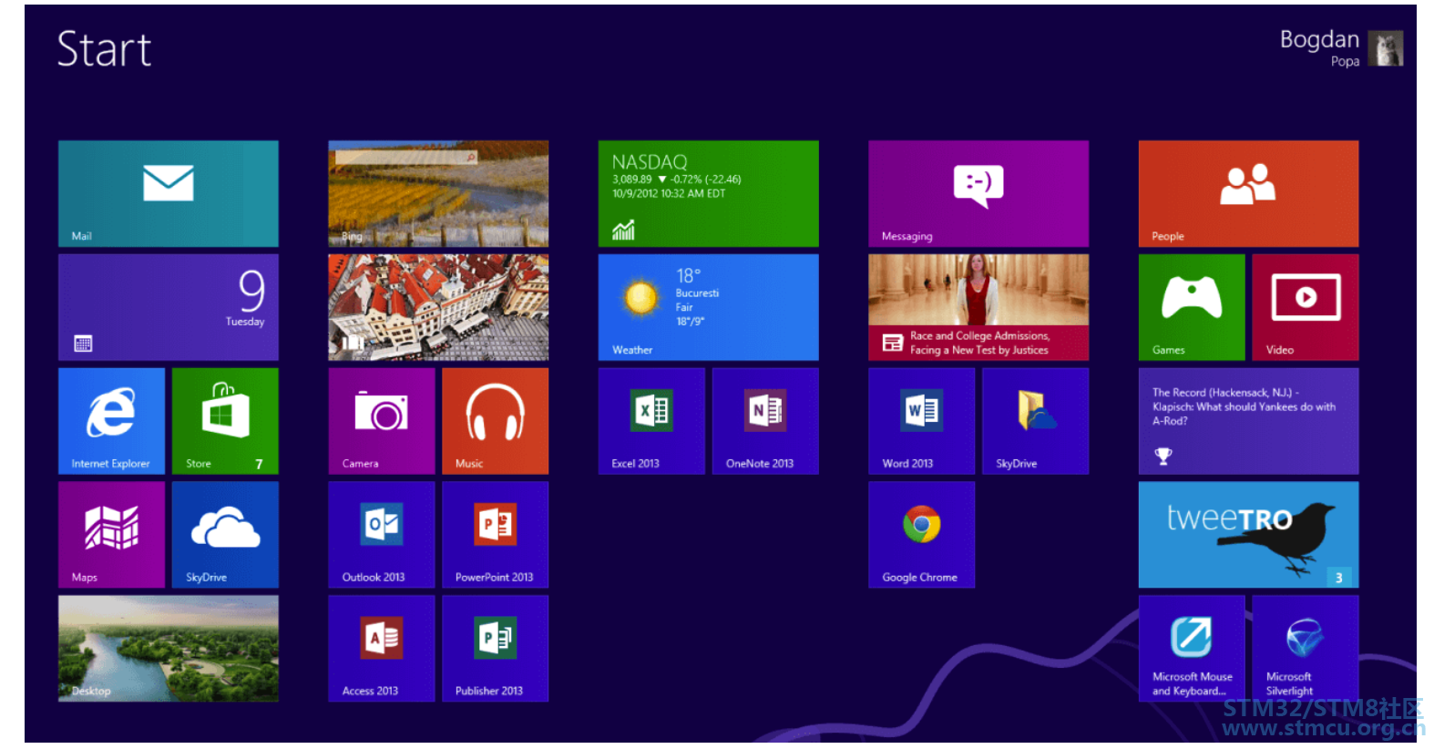Open the Mail tile
The width and height of the screenshot is (1434, 749).
click(x=169, y=194)
